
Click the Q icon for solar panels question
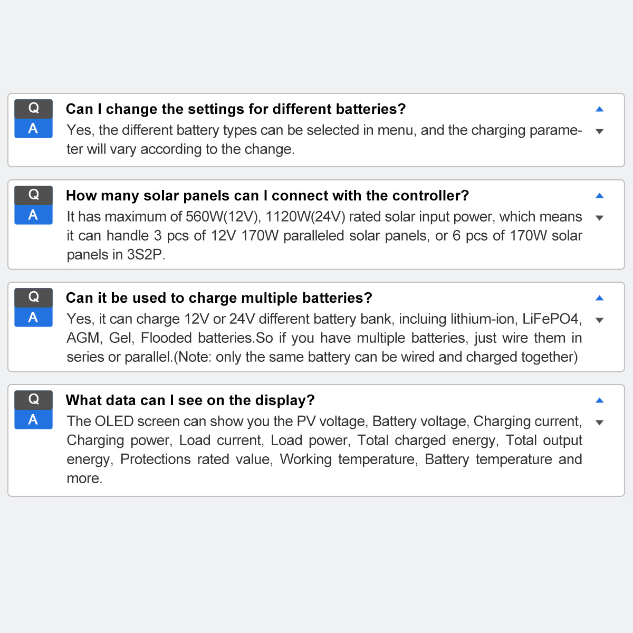(33, 195)
